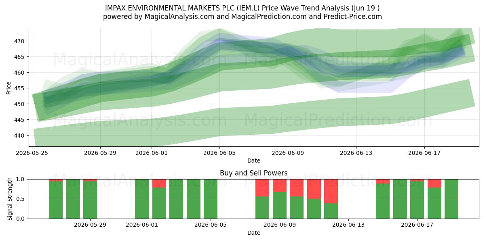Click the lowest green wave band in price chart
The width and height of the screenshot is (485, 242).
coord(254,121)
